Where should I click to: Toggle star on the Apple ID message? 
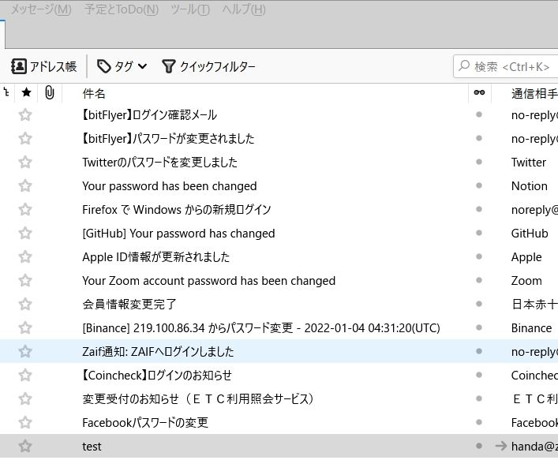pyautogui.click(x=25, y=257)
